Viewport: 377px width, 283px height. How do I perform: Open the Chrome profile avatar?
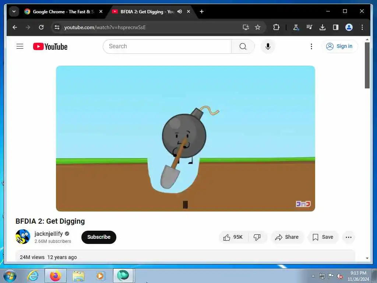pyautogui.click(x=349, y=27)
